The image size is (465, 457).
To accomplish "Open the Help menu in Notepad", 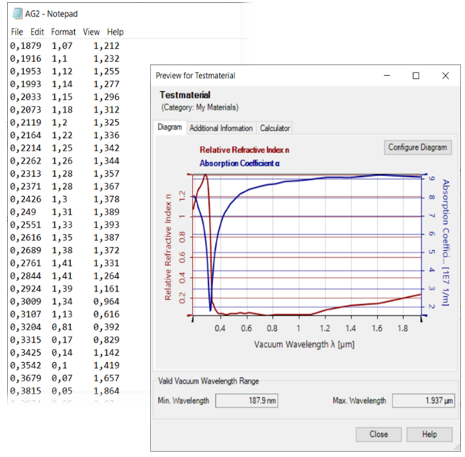I will 115,32.
